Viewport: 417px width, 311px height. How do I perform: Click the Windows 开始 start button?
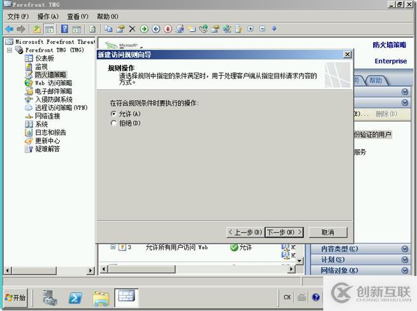click(15, 298)
